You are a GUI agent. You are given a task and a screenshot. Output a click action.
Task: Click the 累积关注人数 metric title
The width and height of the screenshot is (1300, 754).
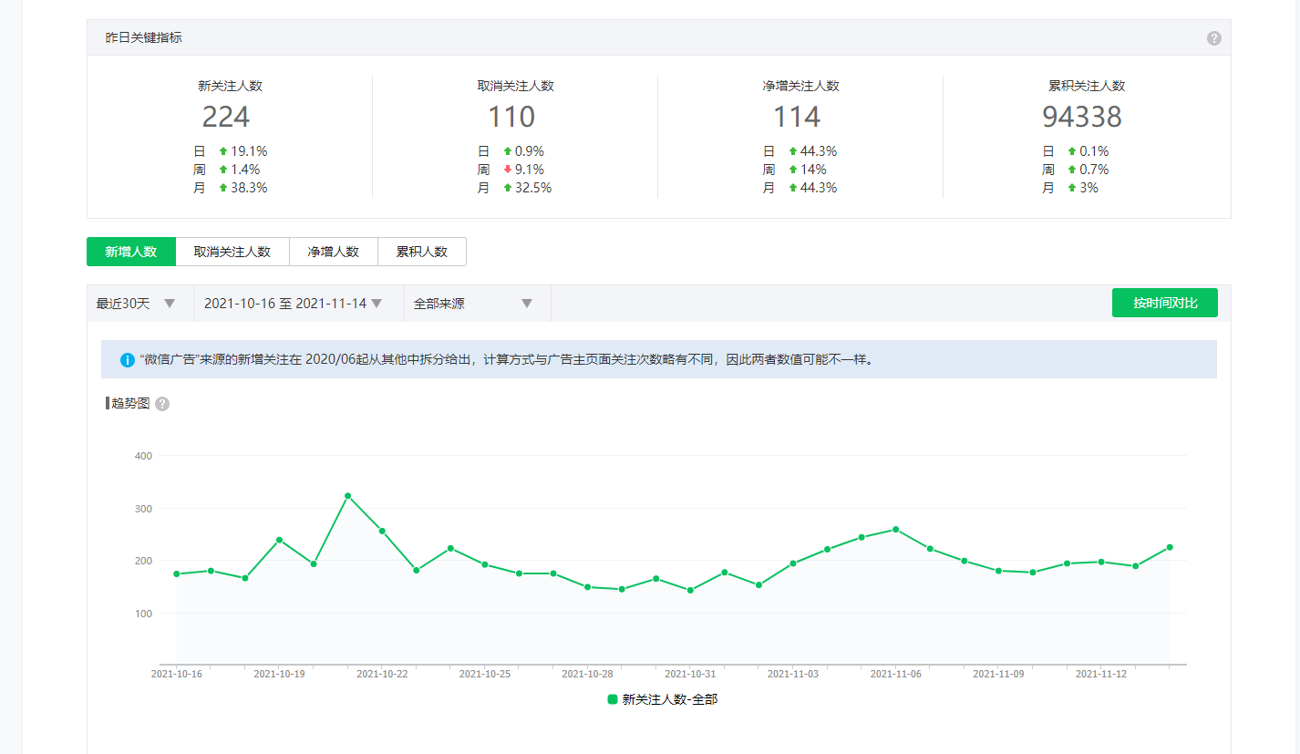[1087, 86]
